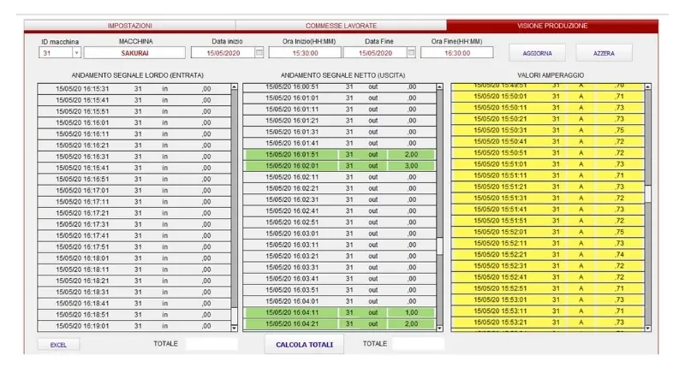Screen dimensions: 685x385
Task: Select amperaggio row 15/05/20 15:53:01
Action: (548, 299)
